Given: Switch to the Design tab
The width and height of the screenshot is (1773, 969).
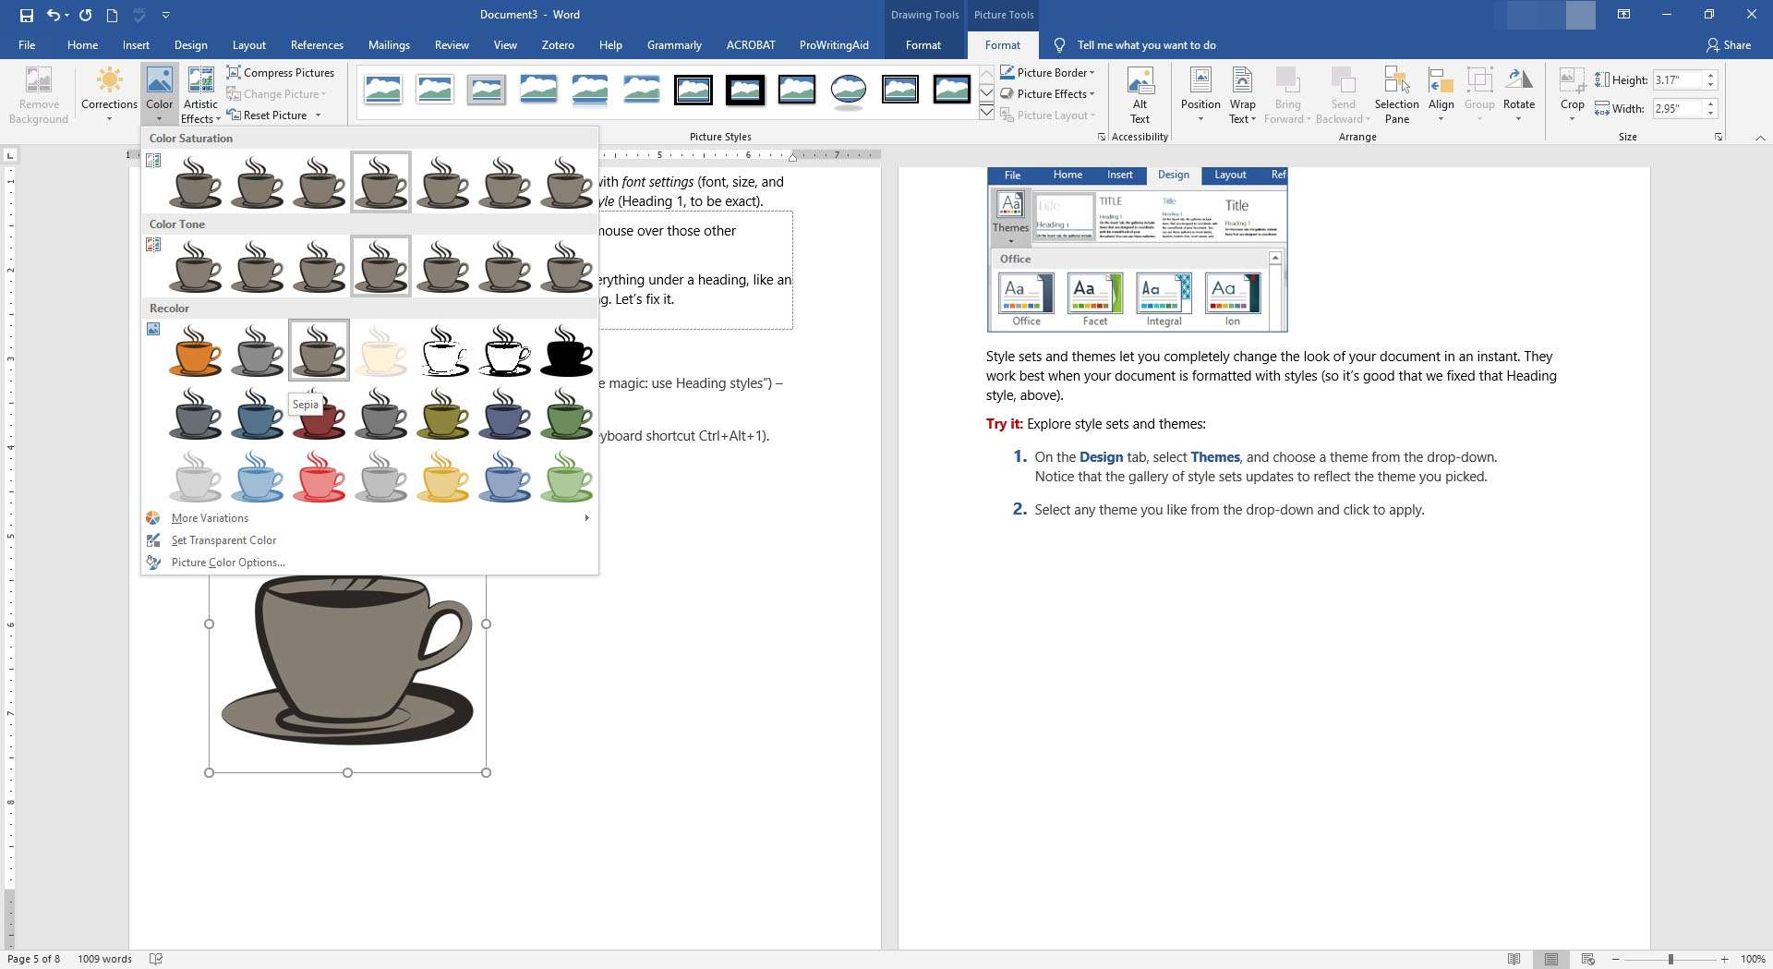Looking at the screenshot, I should click(x=190, y=45).
